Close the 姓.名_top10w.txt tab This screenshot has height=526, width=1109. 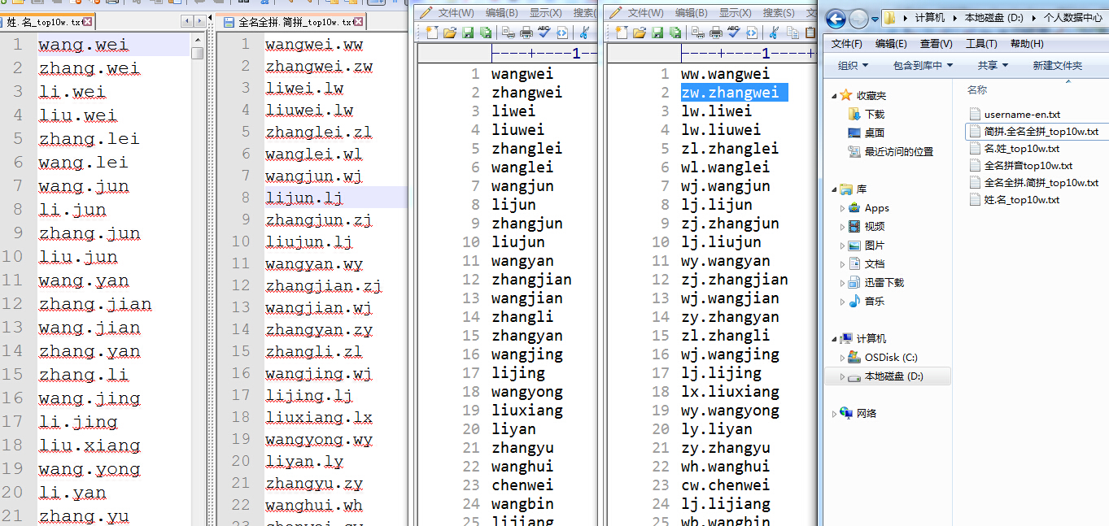click(x=87, y=22)
